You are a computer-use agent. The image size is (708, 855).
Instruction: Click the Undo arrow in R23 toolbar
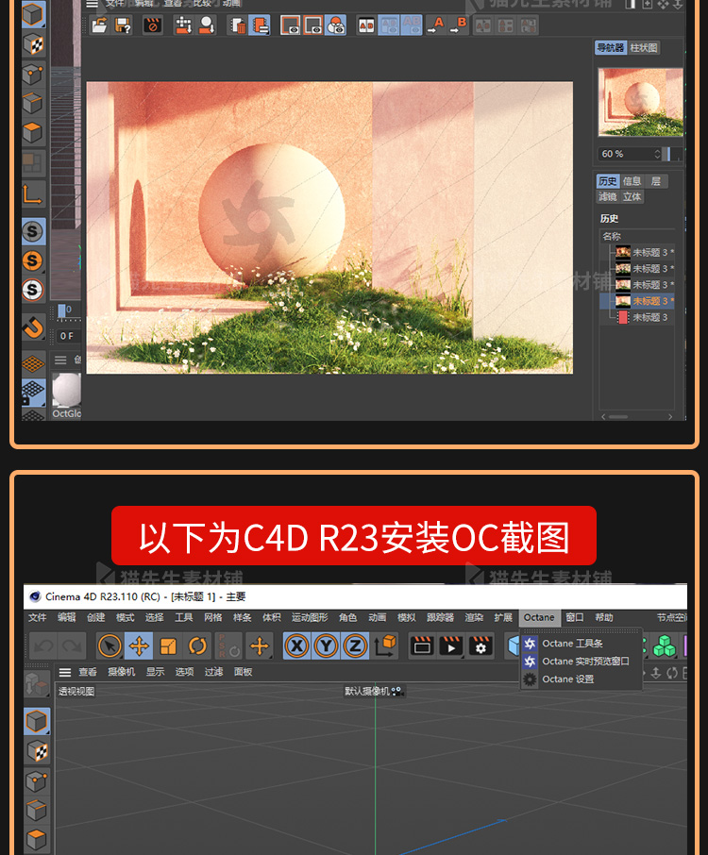click(x=43, y=646)
